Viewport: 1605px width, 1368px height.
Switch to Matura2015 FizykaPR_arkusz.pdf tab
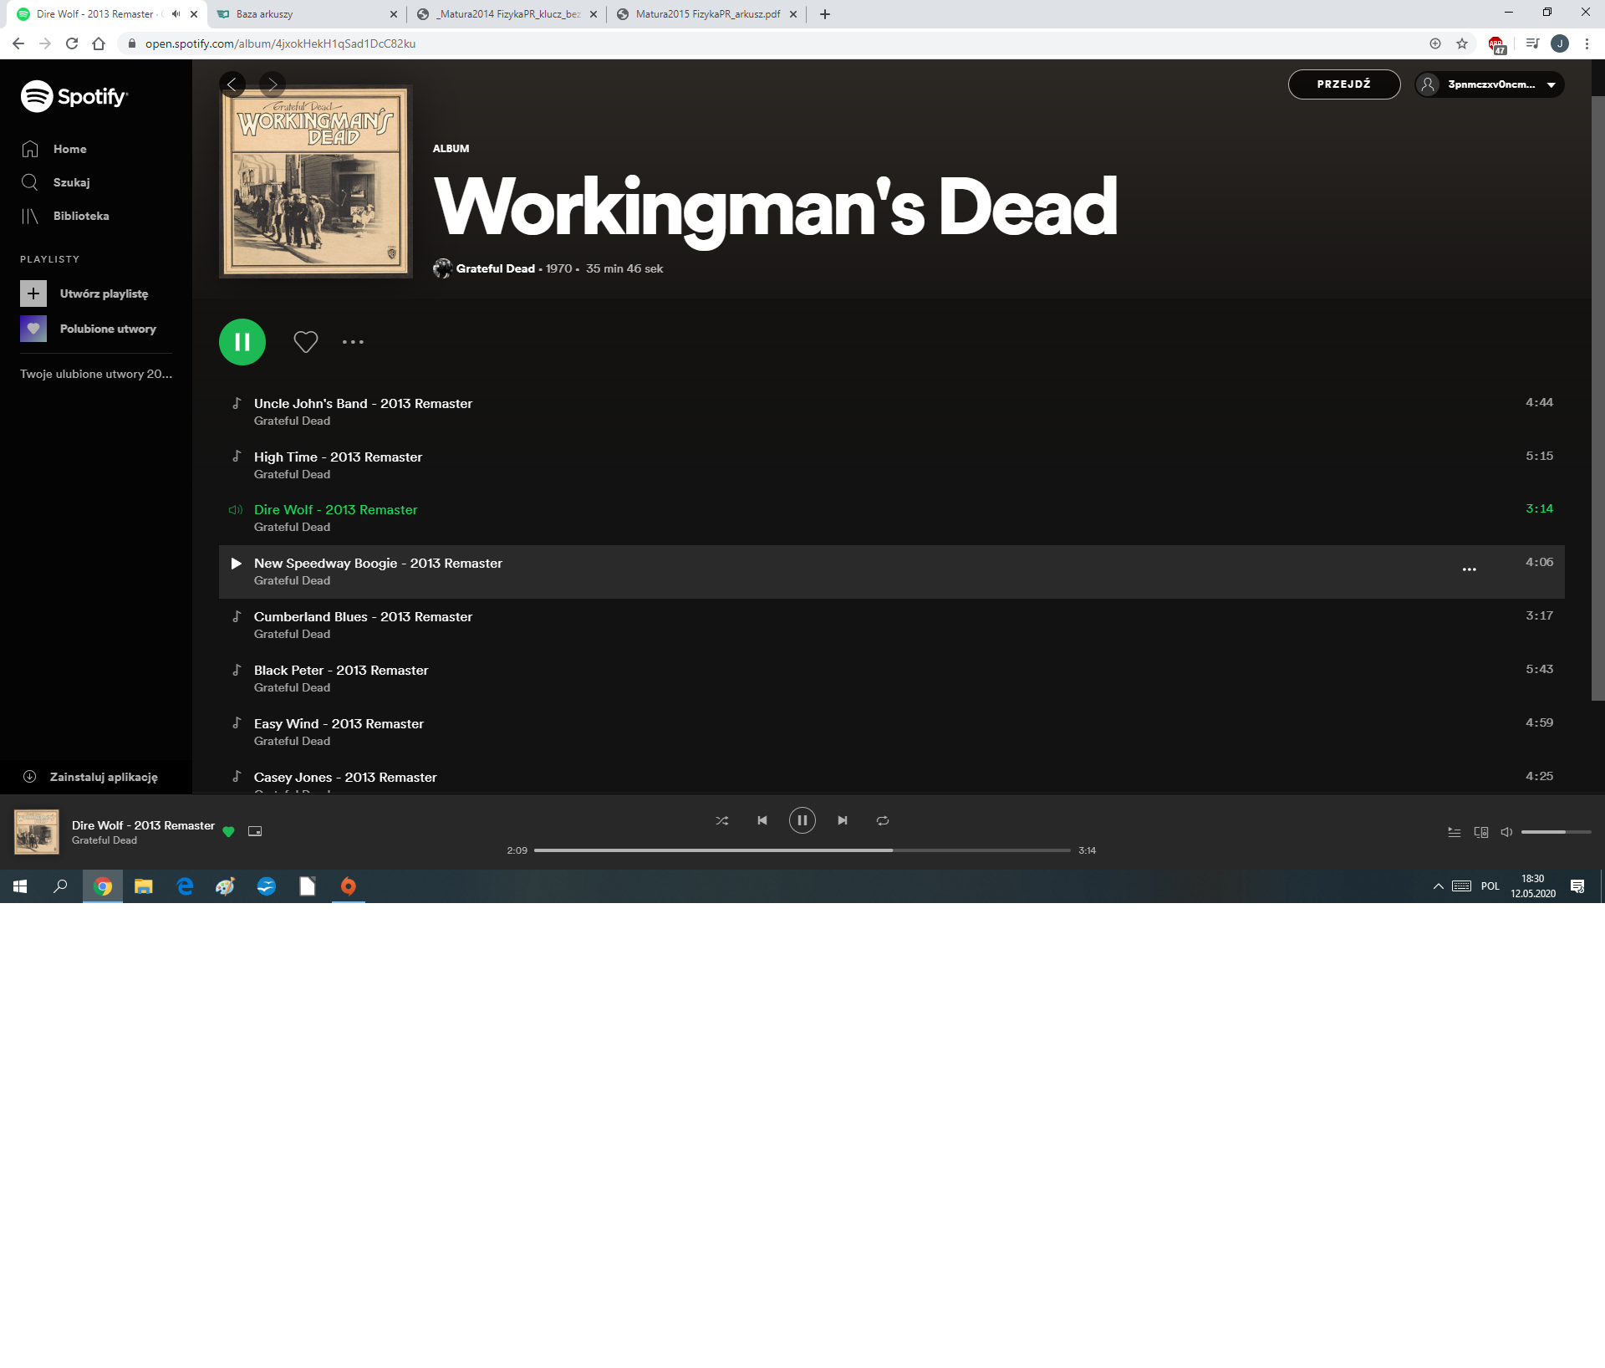tap(707, 14)
